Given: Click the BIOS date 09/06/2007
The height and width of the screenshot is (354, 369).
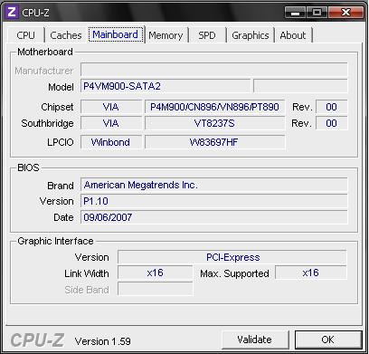Looking at the screenshot, I should [214, 217].
